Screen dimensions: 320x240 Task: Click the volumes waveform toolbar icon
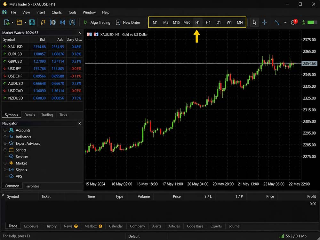coord(62,22)
